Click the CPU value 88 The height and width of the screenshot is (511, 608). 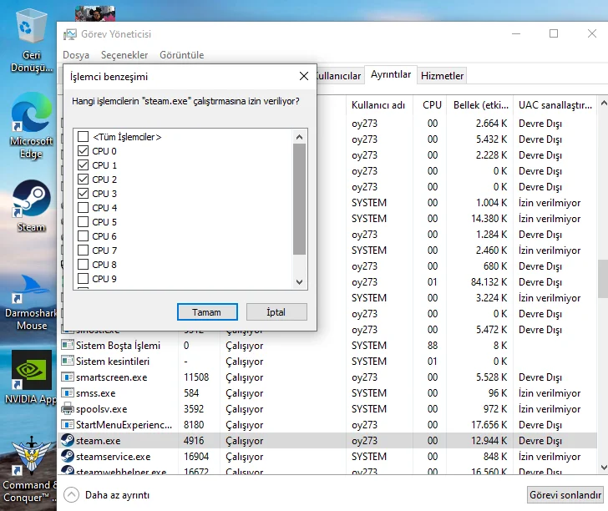click(433, 345)
